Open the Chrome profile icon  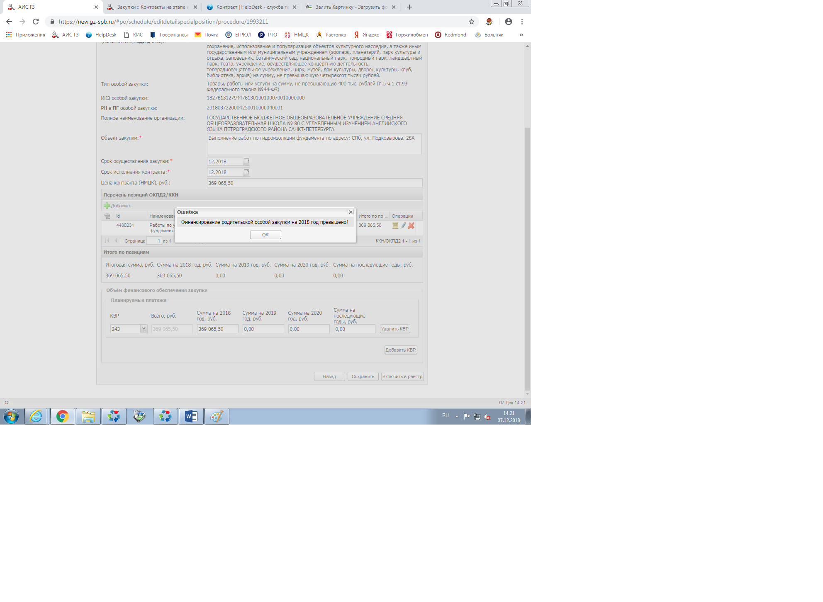click(509, 22)
